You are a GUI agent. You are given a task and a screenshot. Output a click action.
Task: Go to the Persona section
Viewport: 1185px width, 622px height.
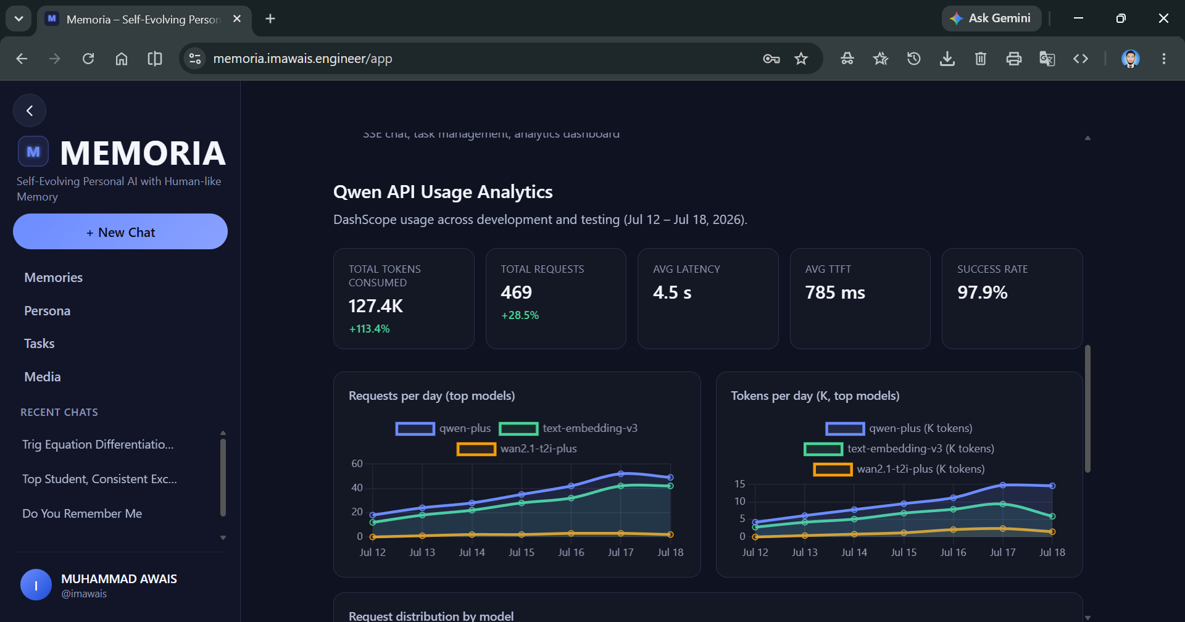coord(47,311)
